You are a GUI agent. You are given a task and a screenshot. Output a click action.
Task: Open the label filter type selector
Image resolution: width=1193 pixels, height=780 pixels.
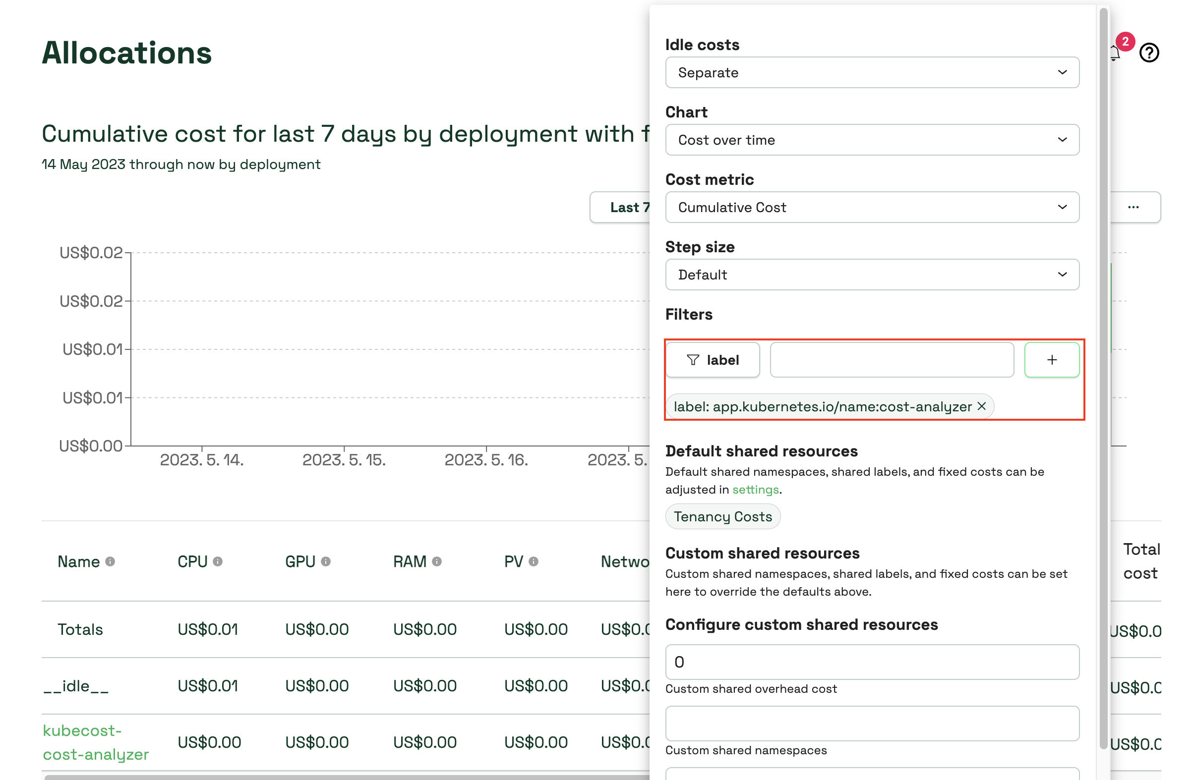click(x=713, y=360)
